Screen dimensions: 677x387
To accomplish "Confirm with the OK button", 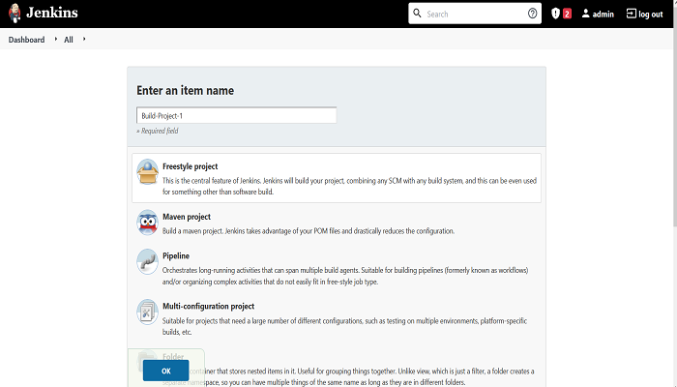I will (165, 371).
